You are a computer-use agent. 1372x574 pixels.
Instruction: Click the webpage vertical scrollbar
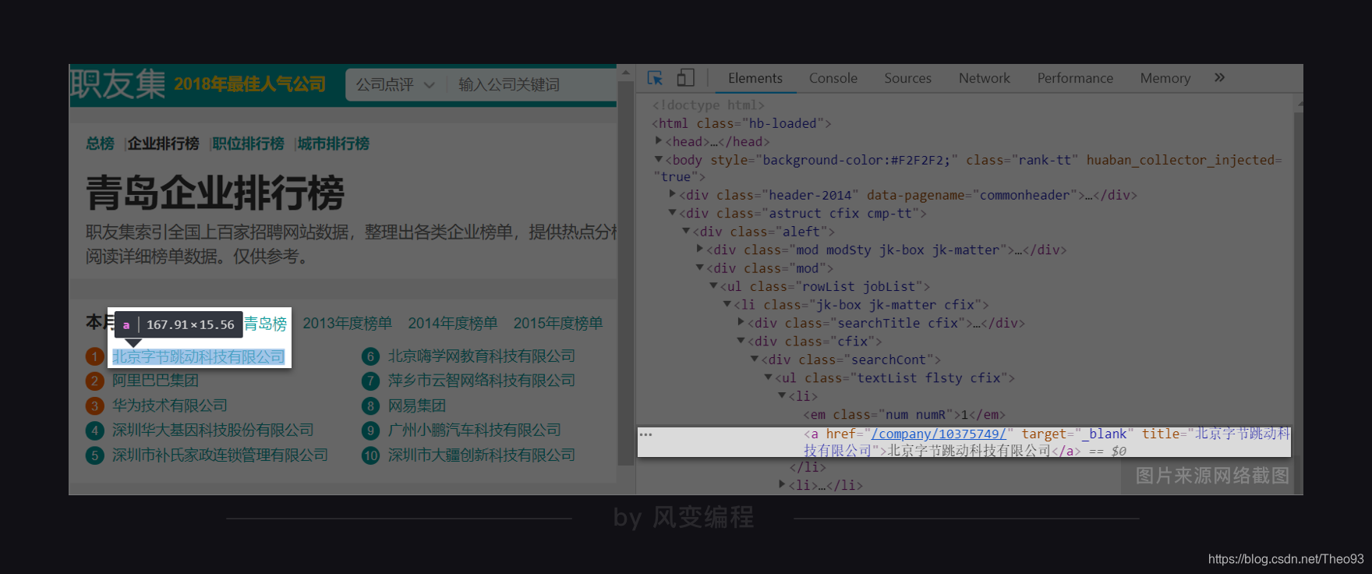pos(625,273)
